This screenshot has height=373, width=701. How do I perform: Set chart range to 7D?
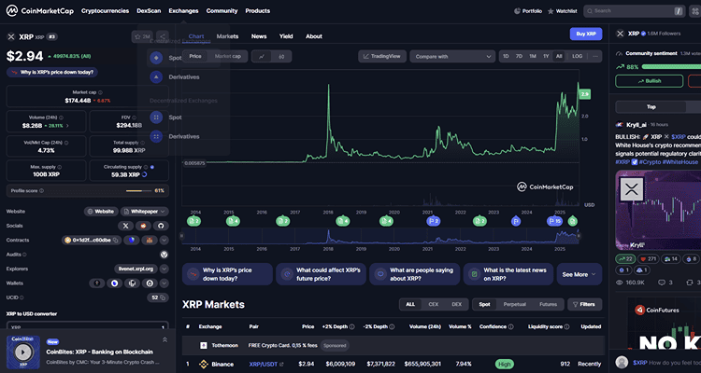pos(519,56)
